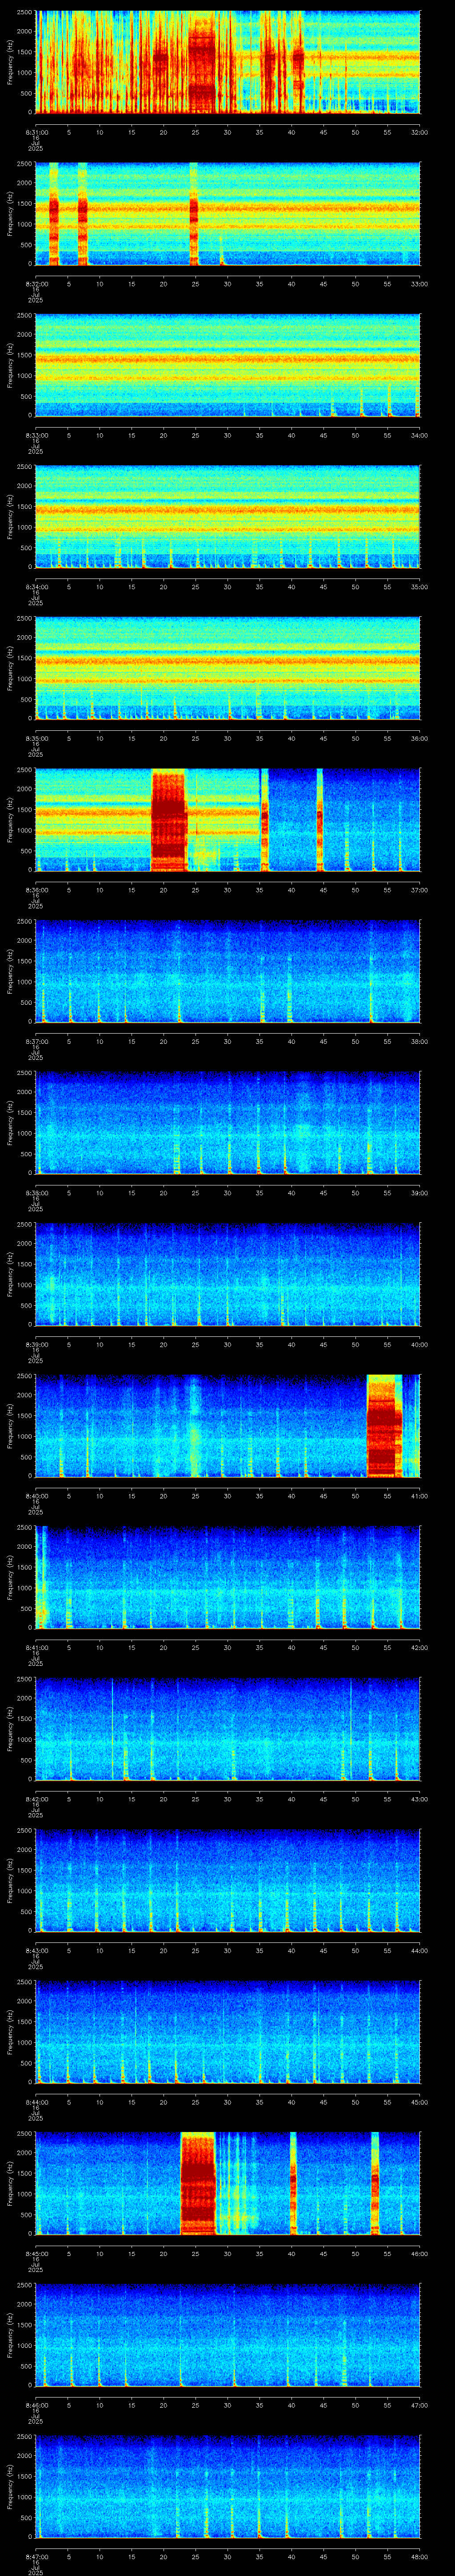455x2576 pixels.
Task: Open the spectrogram starting at 8:46:00
Action: tap(227, 2336)
